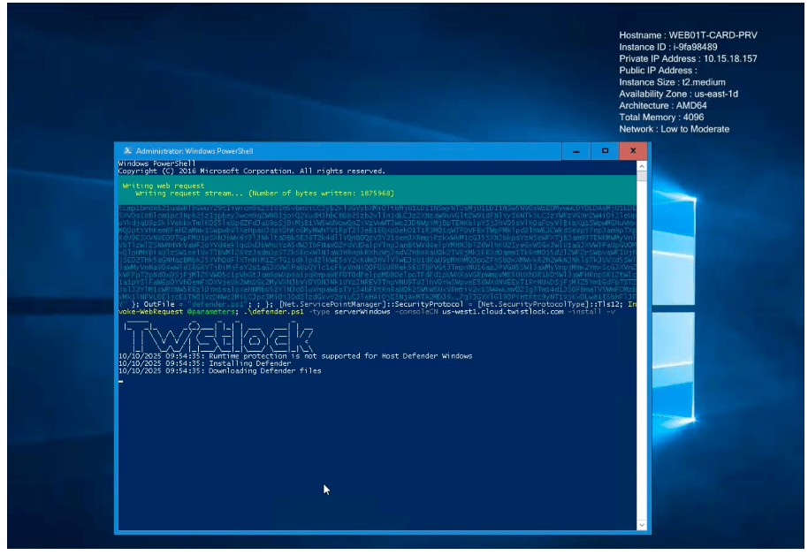Click the "Instance Size : t2.medium" text
This screenshot has width=808, height=555.
pos(672,82)
